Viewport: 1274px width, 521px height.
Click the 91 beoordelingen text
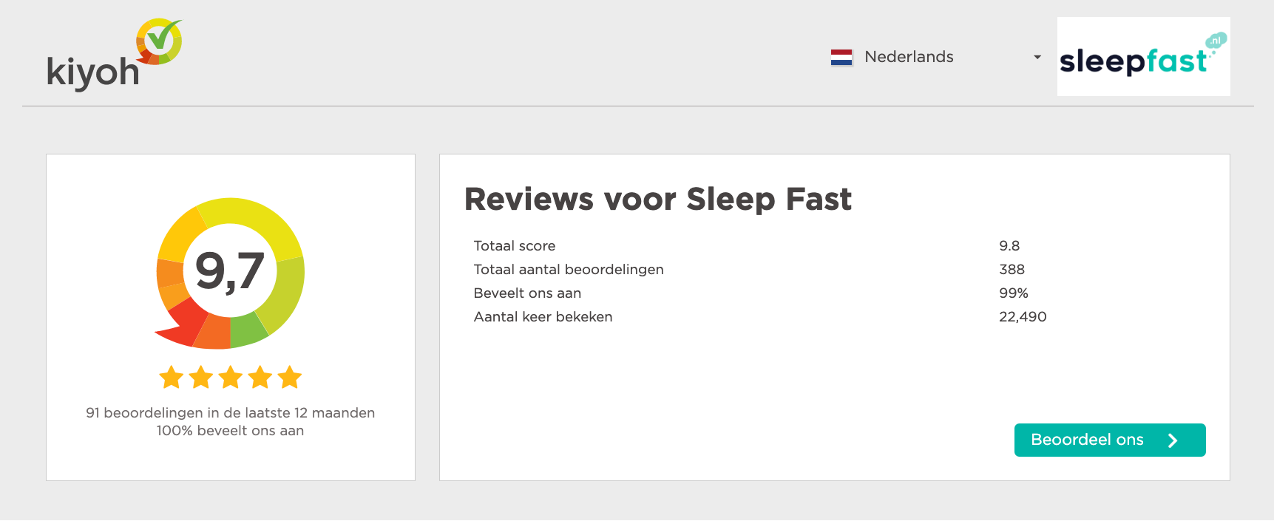tap(230, 413)
